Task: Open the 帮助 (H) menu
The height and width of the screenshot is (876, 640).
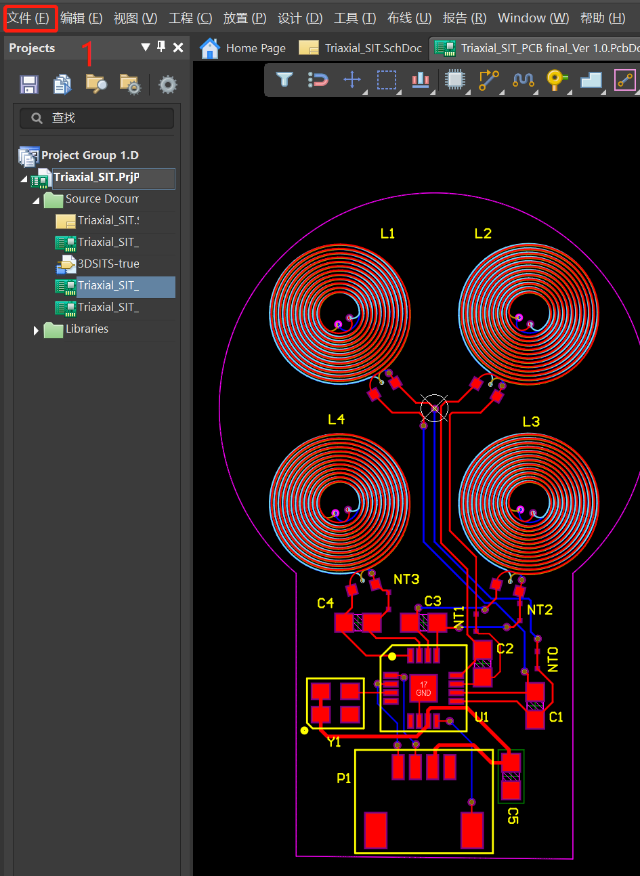Action: (x=603, y=18)
